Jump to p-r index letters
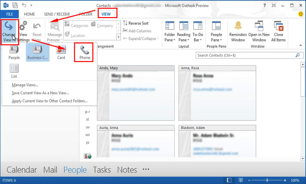This screenshot has height=184, width=306. [87, 112]
